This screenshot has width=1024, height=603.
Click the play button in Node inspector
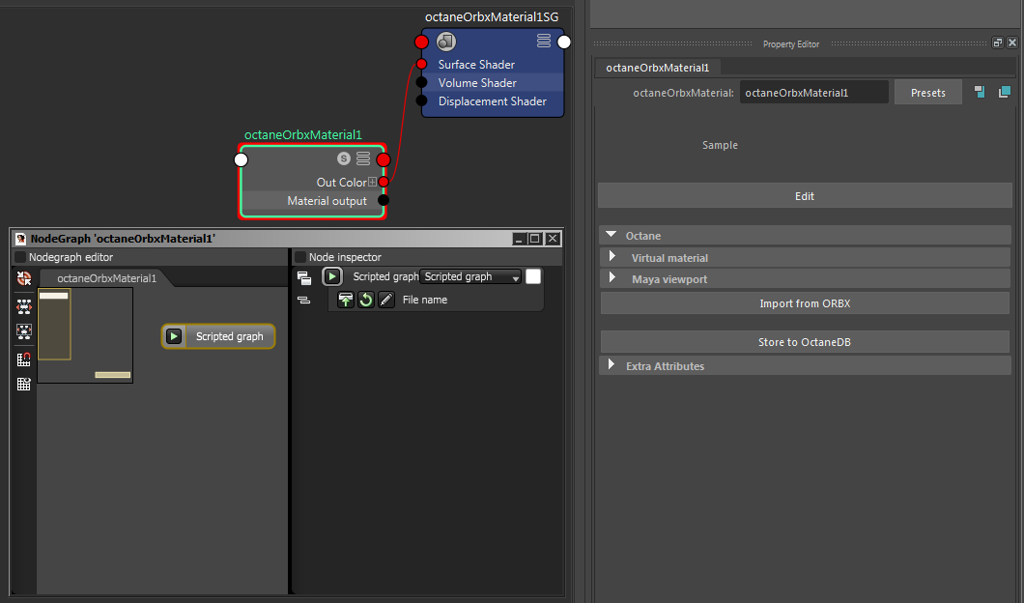pyautogui.click(x=331, y=276)
